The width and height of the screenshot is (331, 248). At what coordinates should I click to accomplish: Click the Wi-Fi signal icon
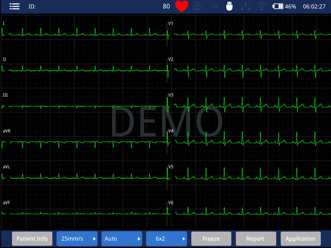(x=261, y=6)
